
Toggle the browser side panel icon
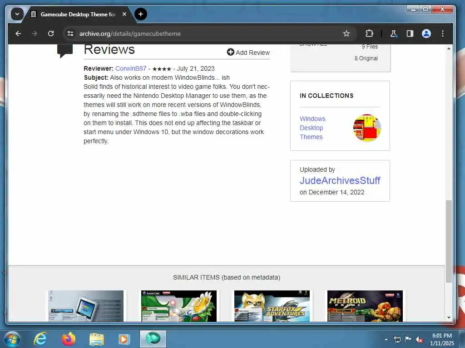[410, 34]
